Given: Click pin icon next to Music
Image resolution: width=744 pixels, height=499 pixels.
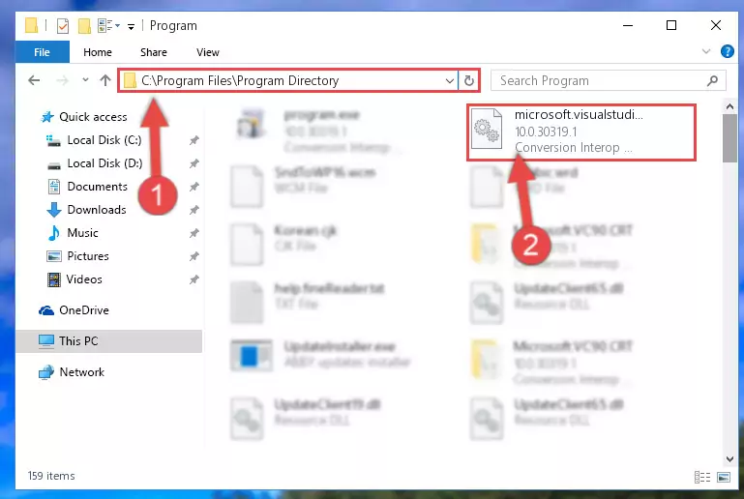Looking at the screenshot, I should coord(193,233).
